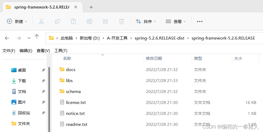Click the Copy icon in toolbar
263x132 pixels.
coord(57,21)
